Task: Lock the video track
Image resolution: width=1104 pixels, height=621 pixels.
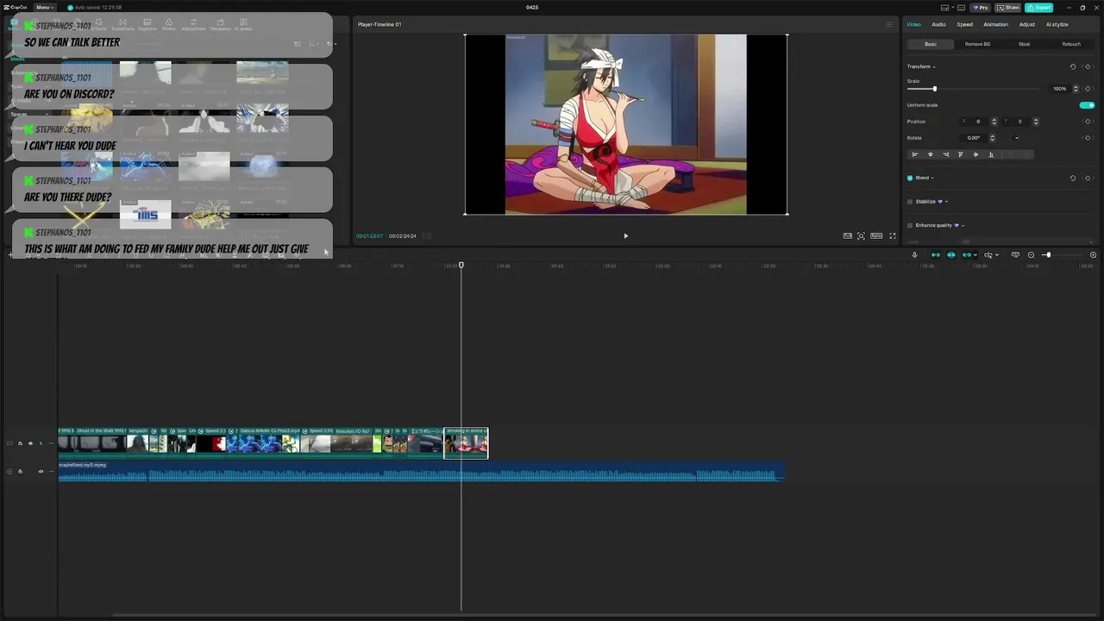Action: pos(20,443)
